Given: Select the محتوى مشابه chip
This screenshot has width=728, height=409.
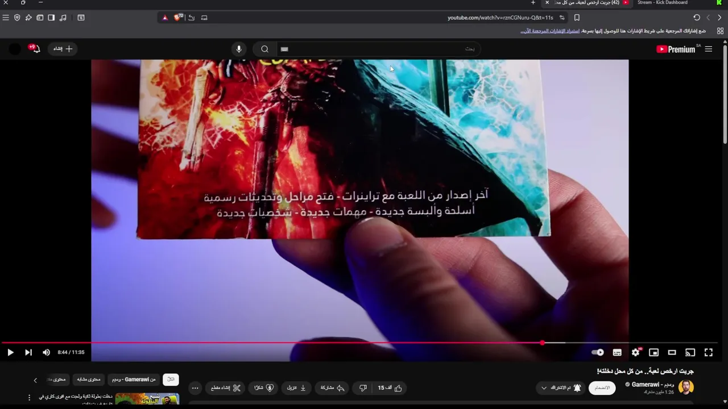Looking at the screenshot, I should point(89,379).
